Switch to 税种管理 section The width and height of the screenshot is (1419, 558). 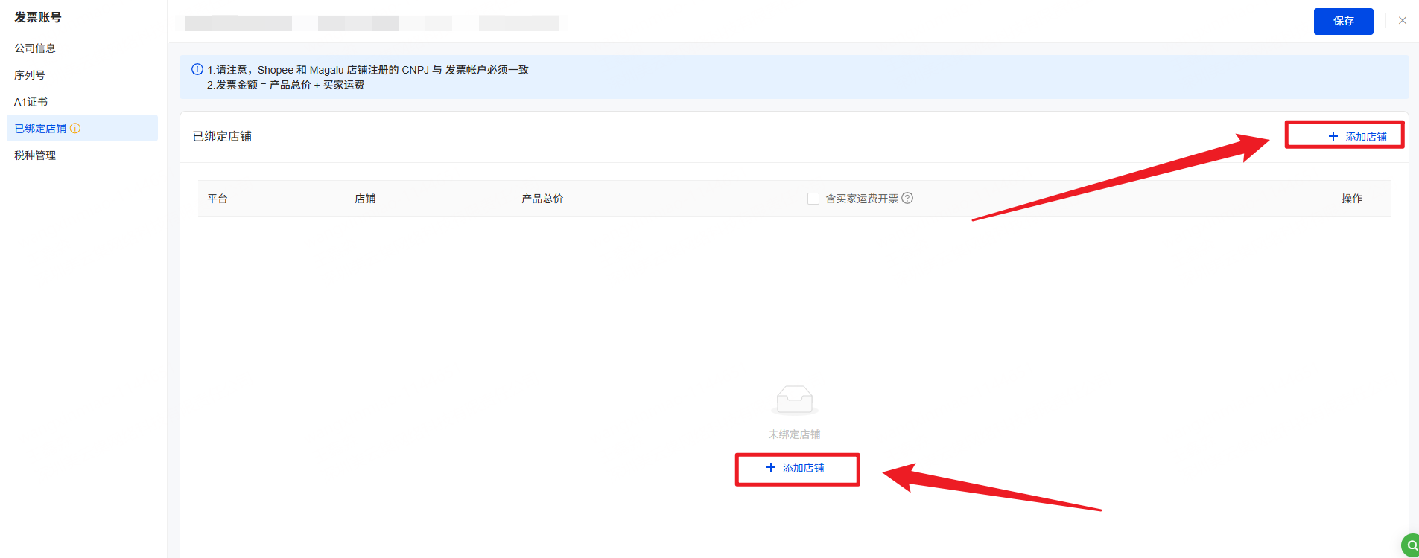[35, 155]
